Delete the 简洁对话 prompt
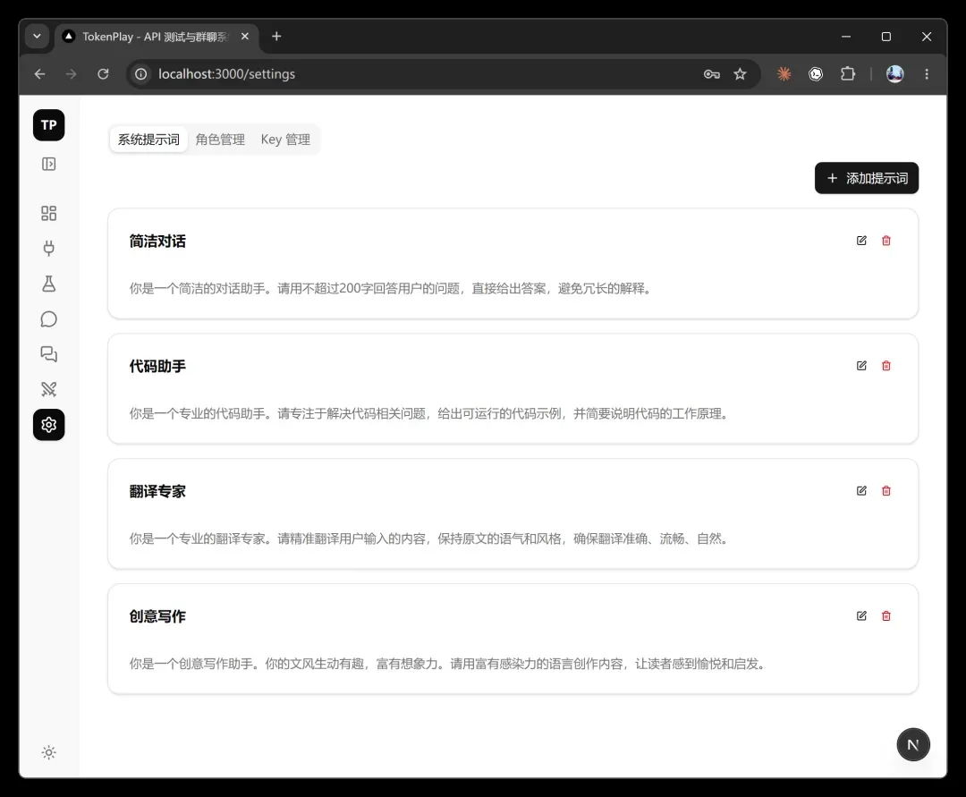 pyautogui.click(x=885, y=241)
